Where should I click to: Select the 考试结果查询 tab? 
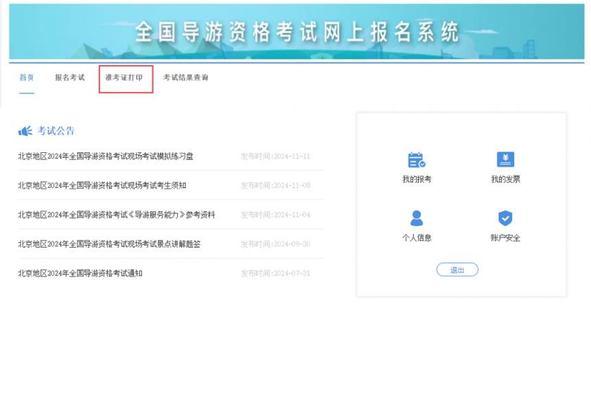pos(185,78)
